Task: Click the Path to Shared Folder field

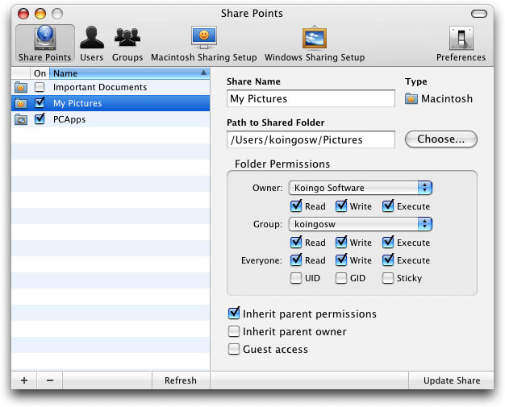Action: pyautogui.click(x=311, y=139)
